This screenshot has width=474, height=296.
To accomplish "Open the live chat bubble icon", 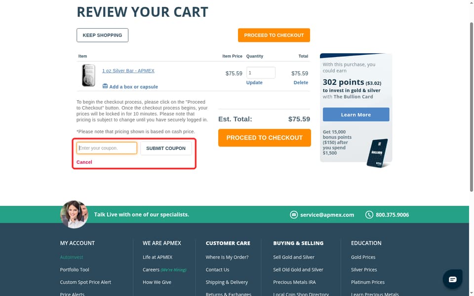I will coord(452,279).
